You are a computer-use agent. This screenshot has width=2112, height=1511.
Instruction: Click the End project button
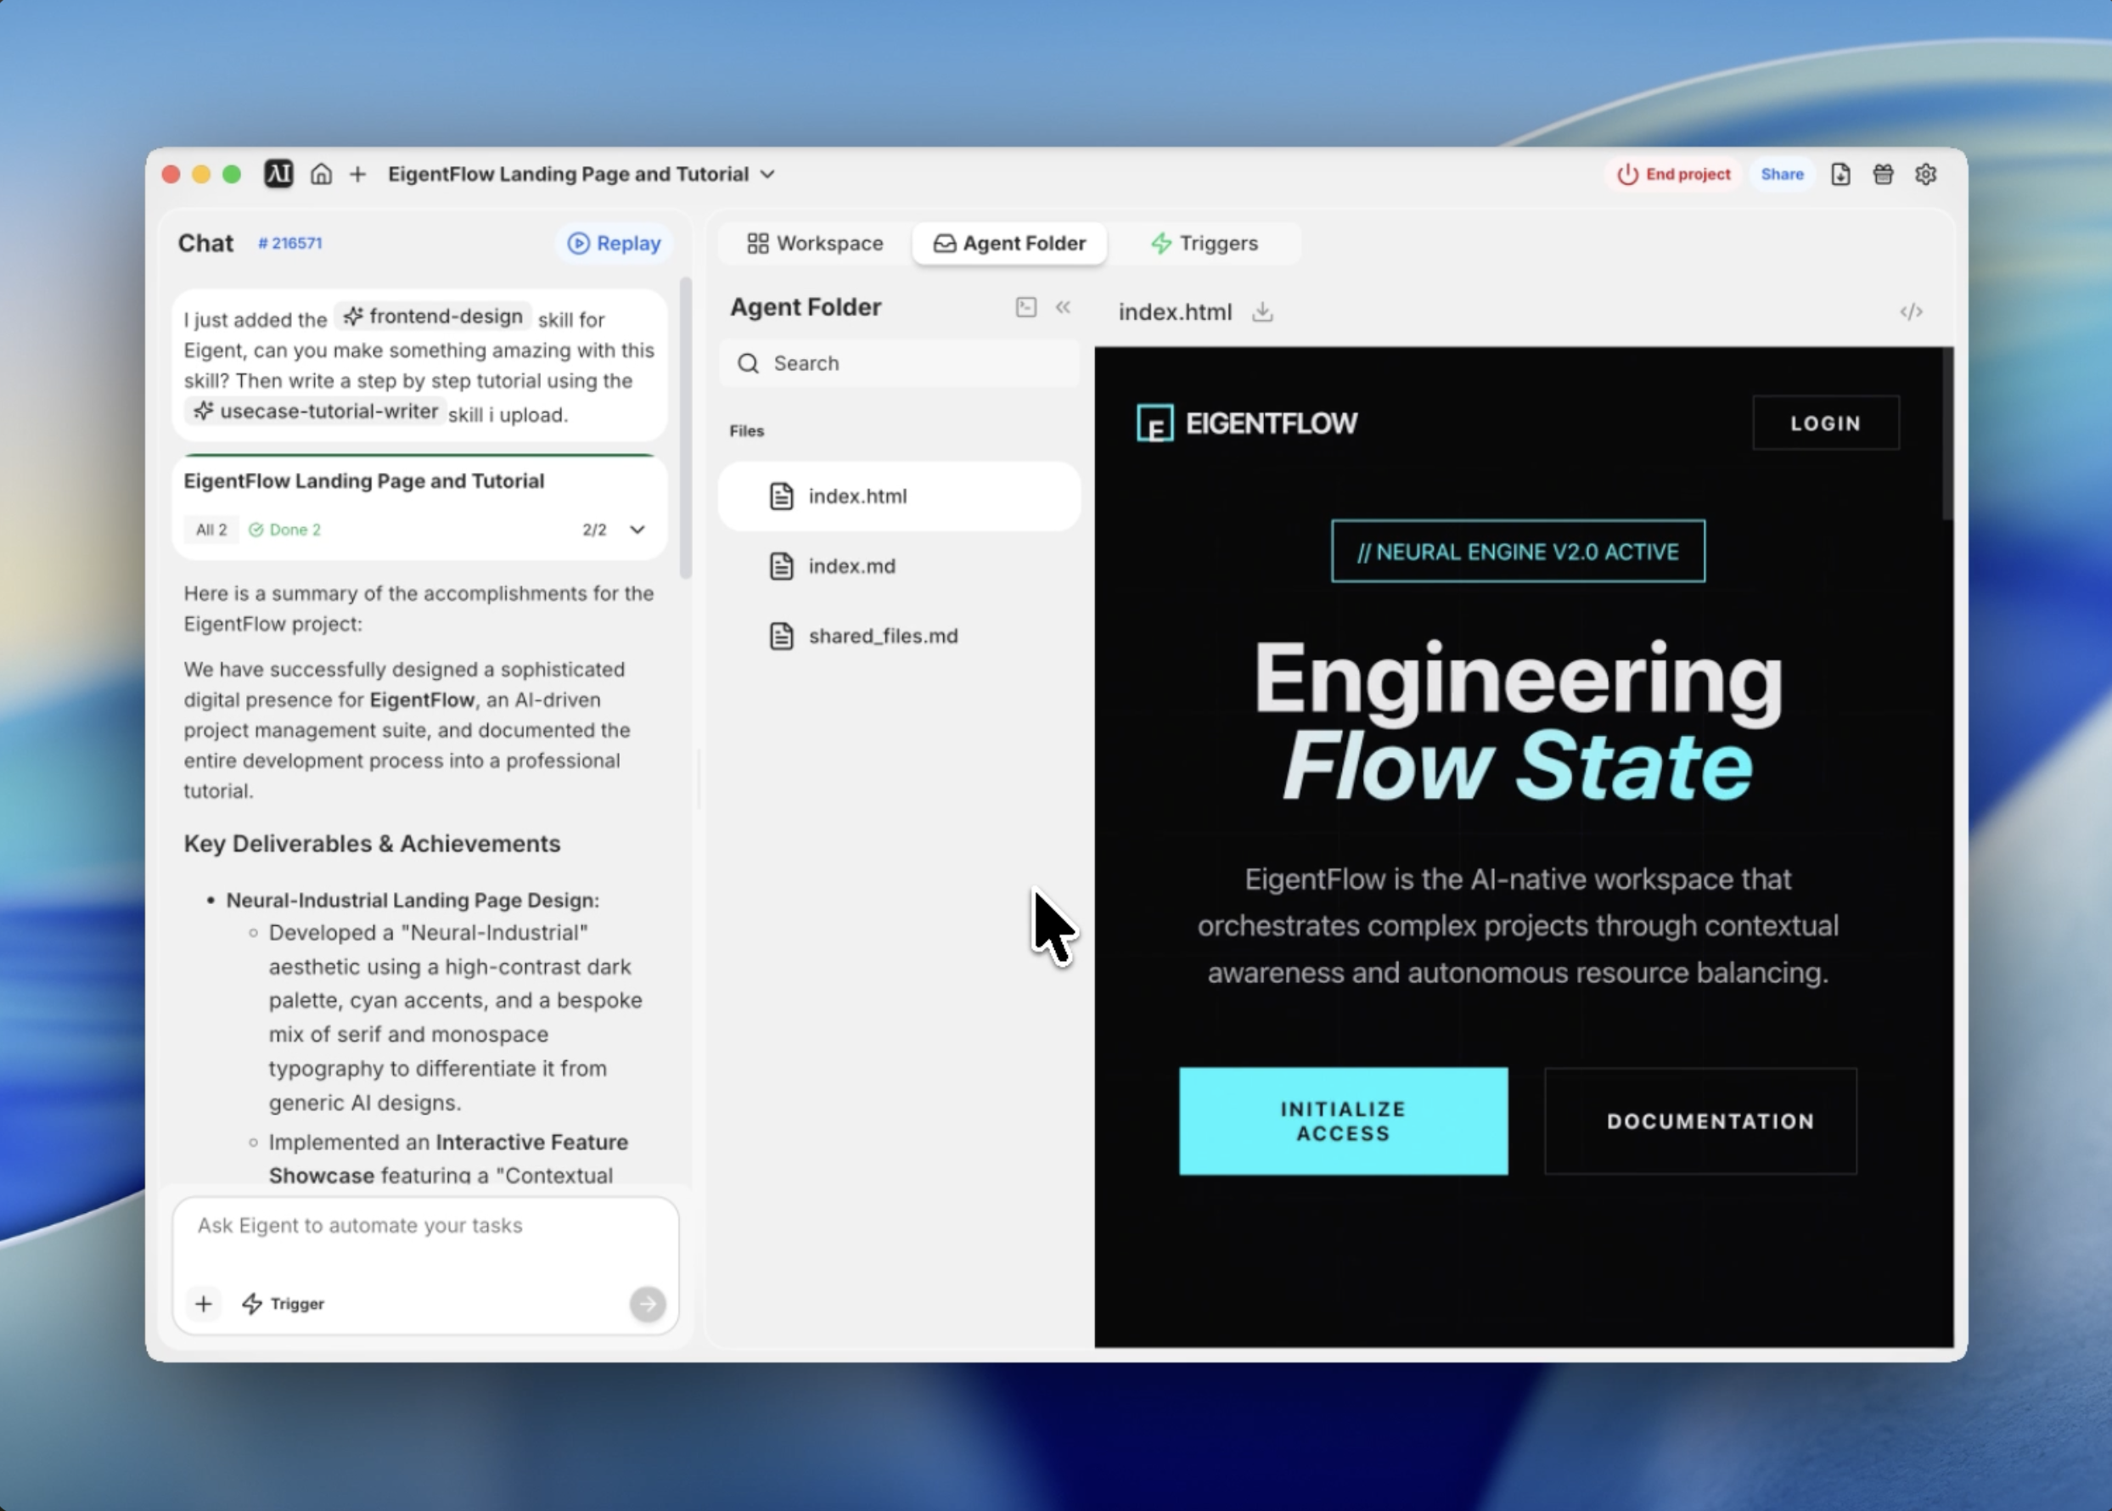(1674, 174)
